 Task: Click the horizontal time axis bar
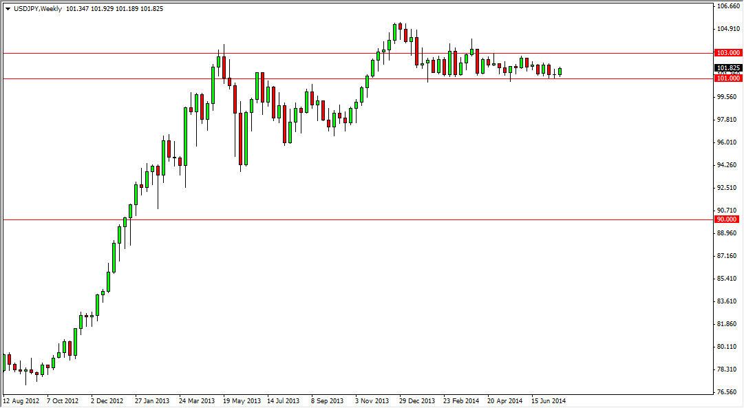click(x=344, y=394)
